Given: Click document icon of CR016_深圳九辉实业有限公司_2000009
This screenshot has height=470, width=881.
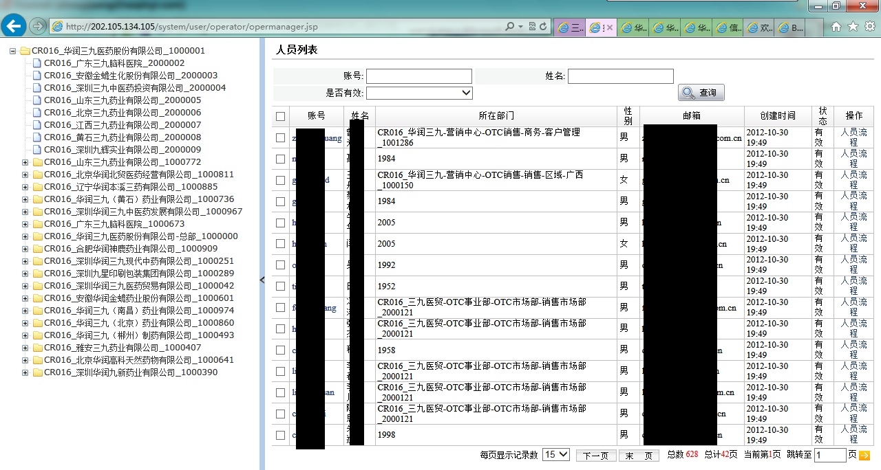Looking at the screenshot, I should 37,150.
